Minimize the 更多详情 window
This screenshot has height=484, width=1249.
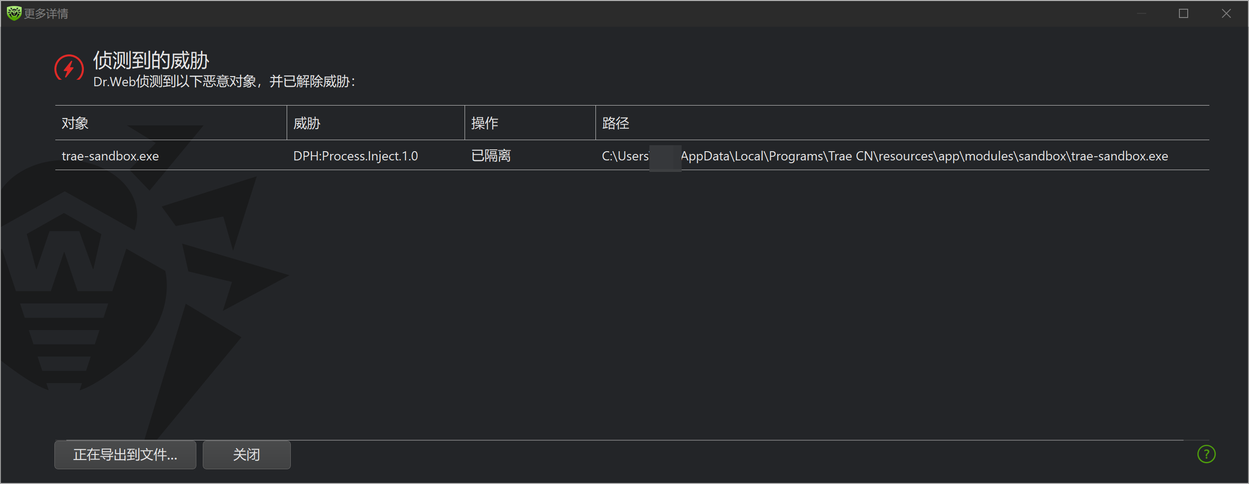pos(1141,13)
